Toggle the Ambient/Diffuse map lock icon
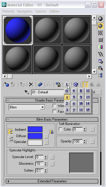Image resolution: width=106 pixels, height=187 pixels. (52, 132)
